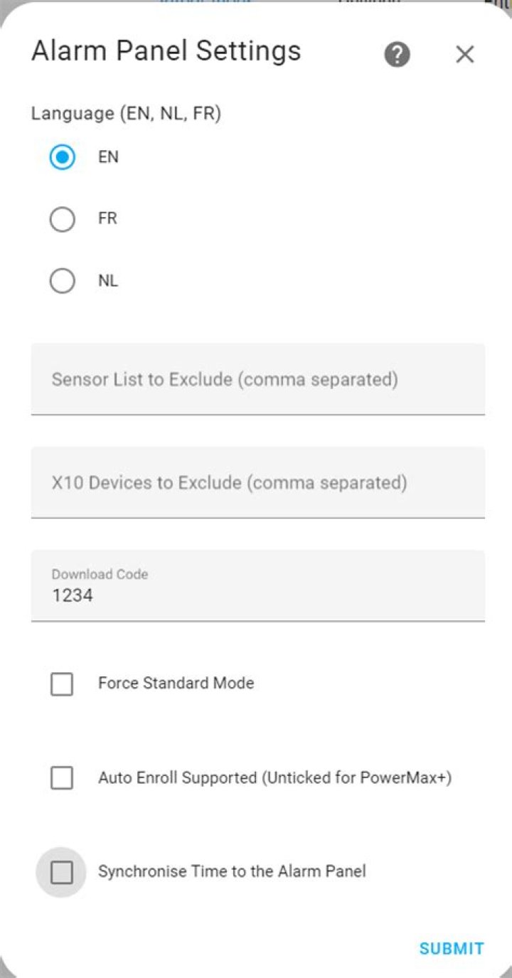Click the 'Synchronise Time to the Alarm Panel' text
The width and height of the screenshot is (512, 978).
232,871
